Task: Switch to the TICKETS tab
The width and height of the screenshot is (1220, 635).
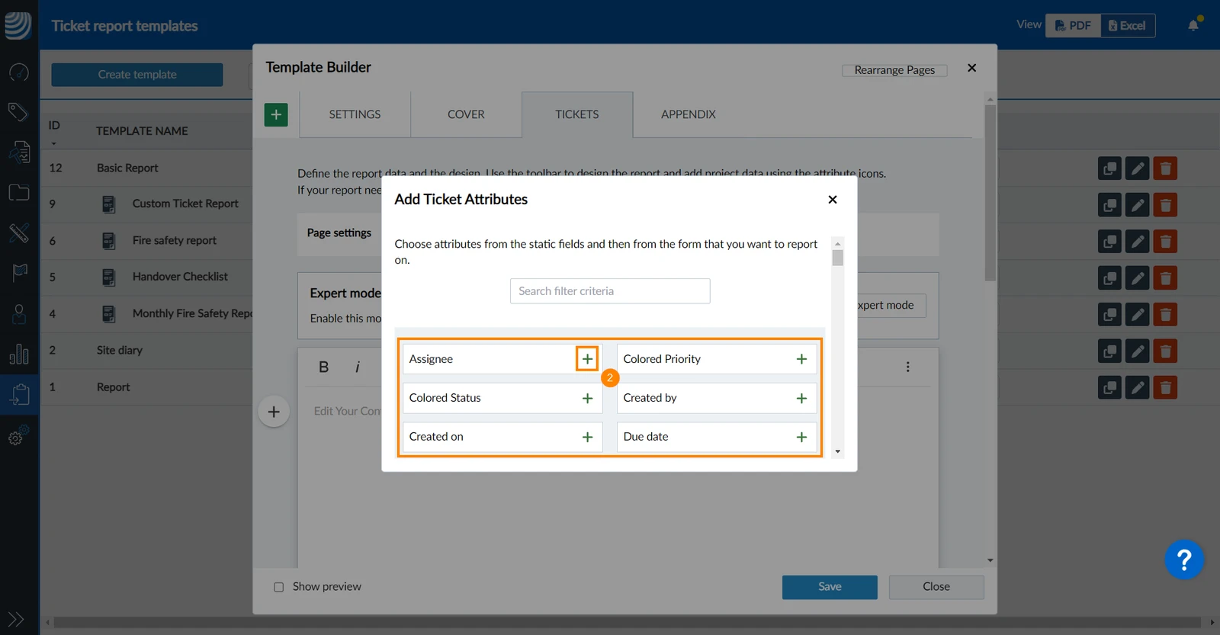Action: tap(577, 114)
